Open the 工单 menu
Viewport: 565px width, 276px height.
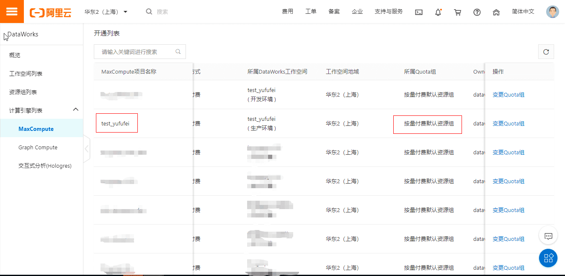[x=311, y=12]
